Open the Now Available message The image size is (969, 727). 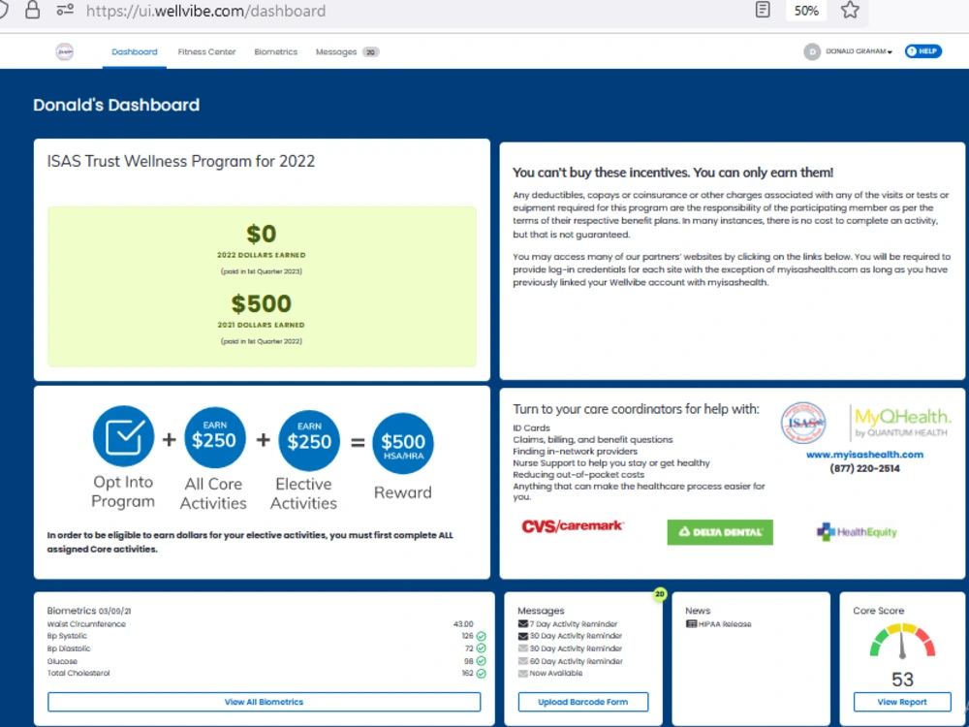[x=555, y=674]
